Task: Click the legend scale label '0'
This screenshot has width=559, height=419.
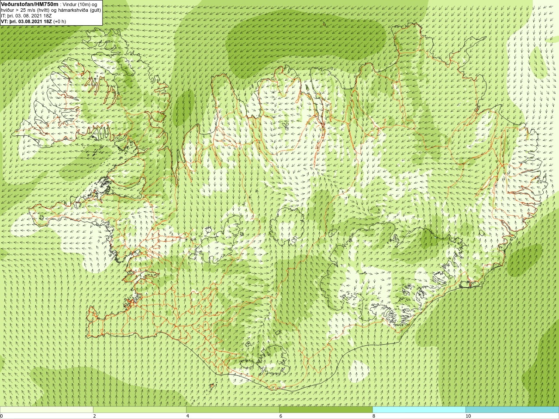Action: [1, 416]
